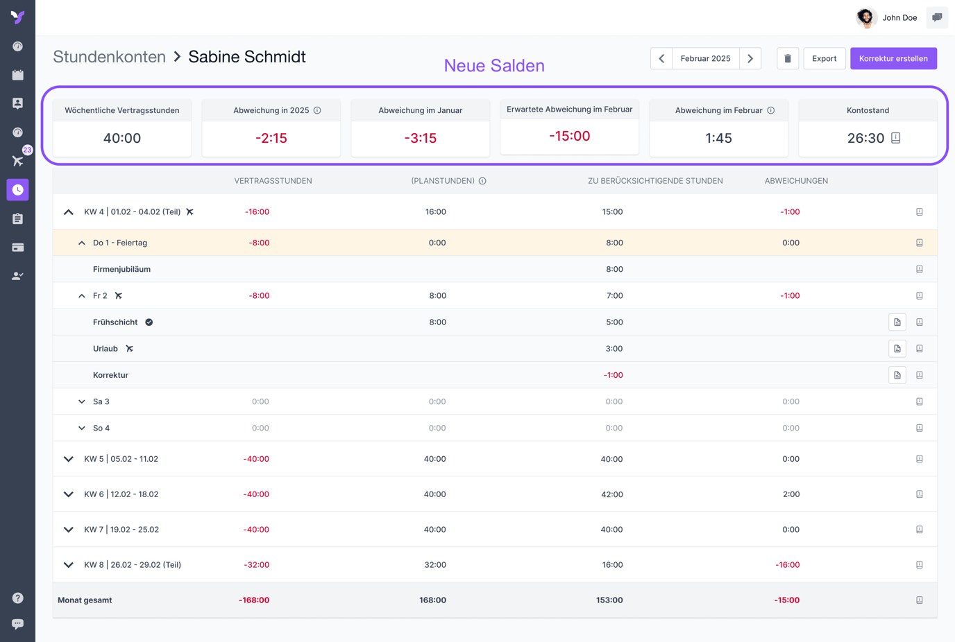Click info icon next to Abweichung in 2025
Viewport: 955px width, 642px height.
[317, 110]
